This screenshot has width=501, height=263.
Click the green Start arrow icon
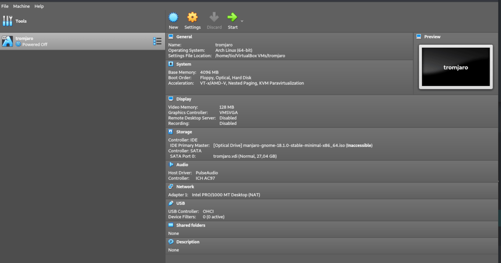pyautogui.click(x=232, y=18)
